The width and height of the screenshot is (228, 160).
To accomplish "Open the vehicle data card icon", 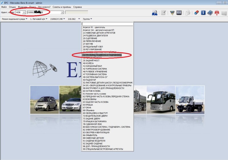I will [154, 13].
